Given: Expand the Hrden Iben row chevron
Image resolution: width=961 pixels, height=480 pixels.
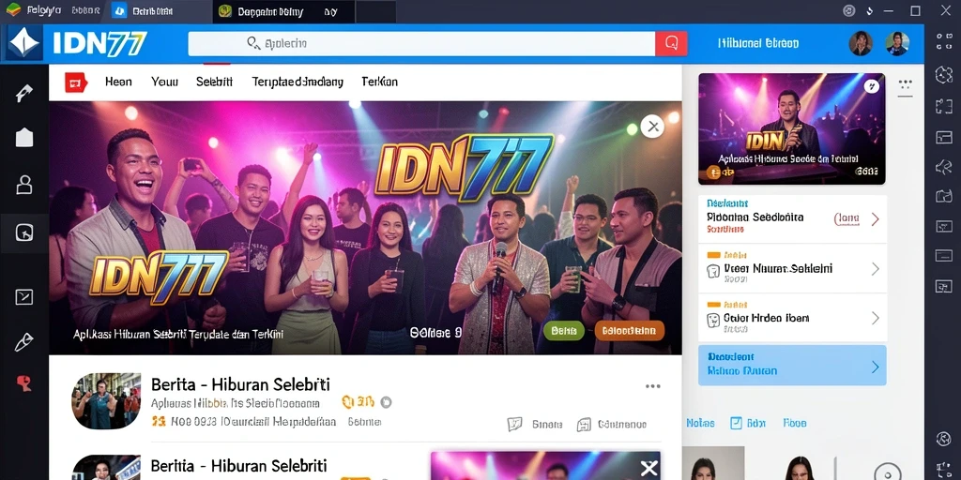Looking at the screenshot, I should click(876, 318).
